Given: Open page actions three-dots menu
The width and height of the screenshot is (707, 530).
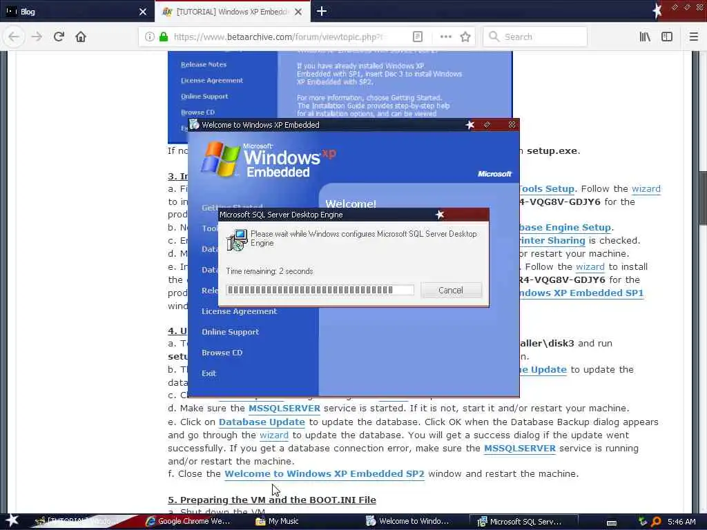Looking at the screenshot, I should pos(445,37).
